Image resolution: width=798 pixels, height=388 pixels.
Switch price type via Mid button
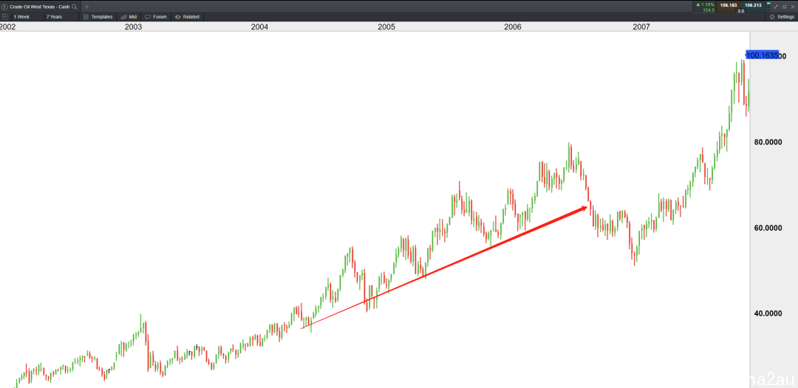129,17
